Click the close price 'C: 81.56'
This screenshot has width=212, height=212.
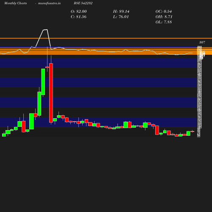[x=78, y=17]
